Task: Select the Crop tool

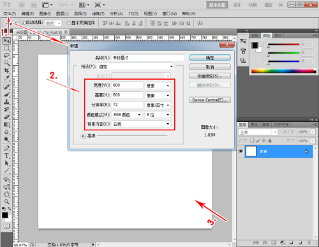Action: pyautogui.click(x=6, y=70)
